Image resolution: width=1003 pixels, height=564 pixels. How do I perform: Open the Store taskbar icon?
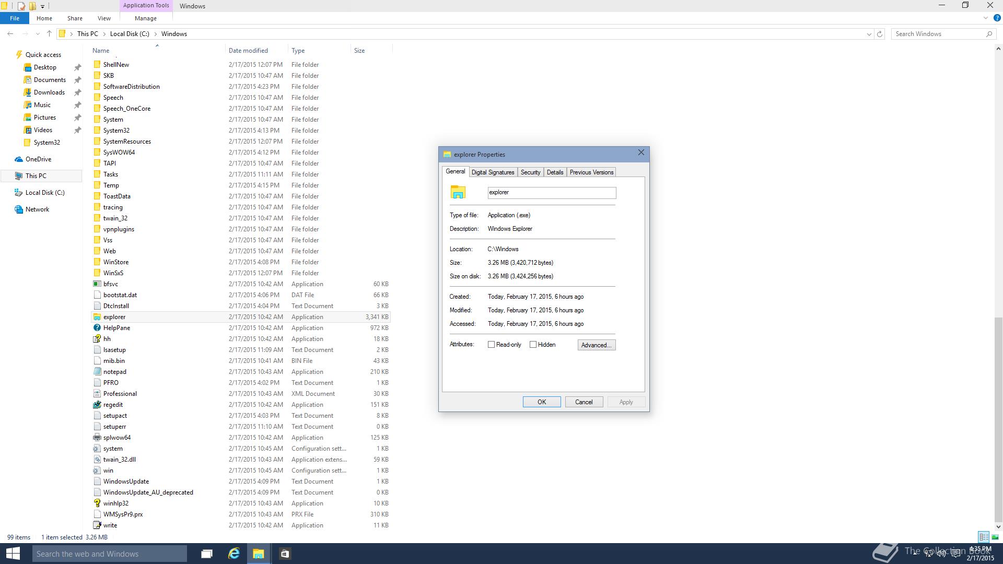click(x=285, y=554)
